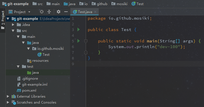Click the package io.github.mosiki statement
The image size is (204, 107).
click(120, 18)
